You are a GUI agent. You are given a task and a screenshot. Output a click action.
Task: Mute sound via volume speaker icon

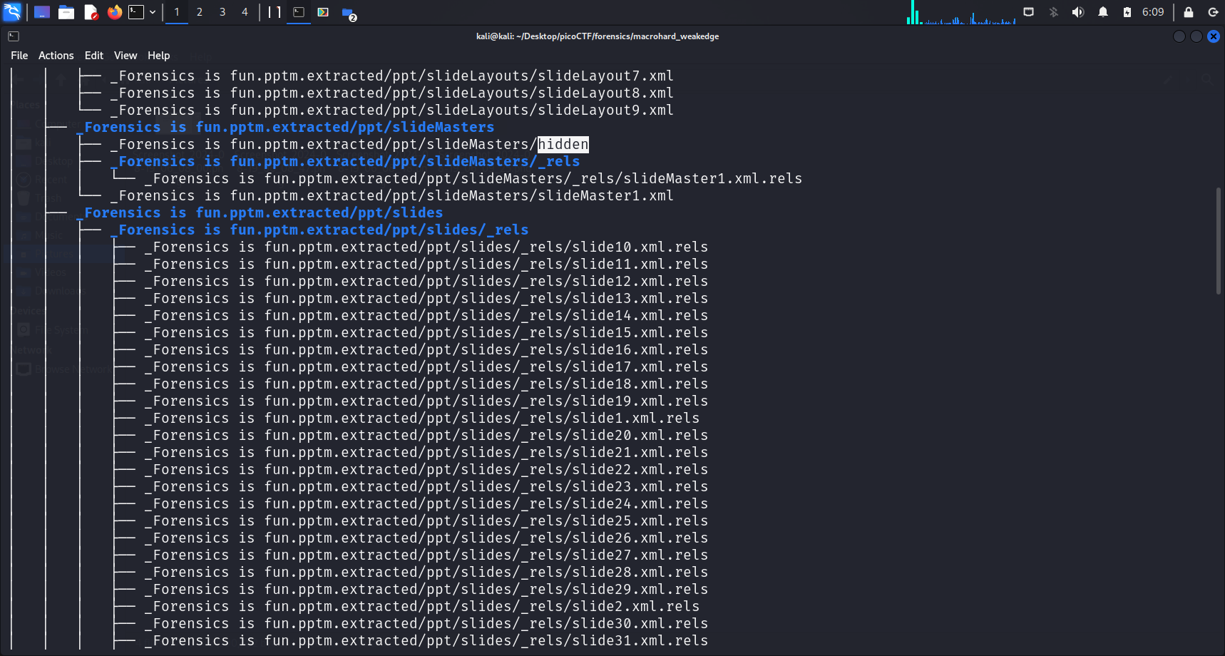coord(1077,12)
